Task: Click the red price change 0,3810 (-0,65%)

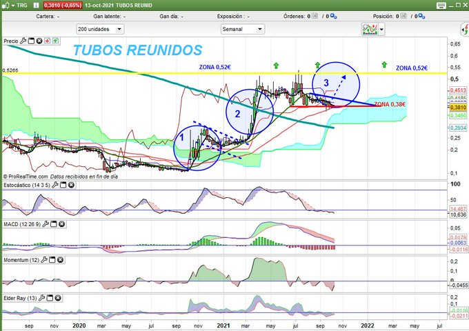Action: tap(63, 6)
